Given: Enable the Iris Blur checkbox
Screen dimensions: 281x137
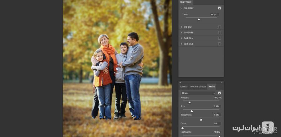Looking at the screenshot, I should click(x=219, y=27).
